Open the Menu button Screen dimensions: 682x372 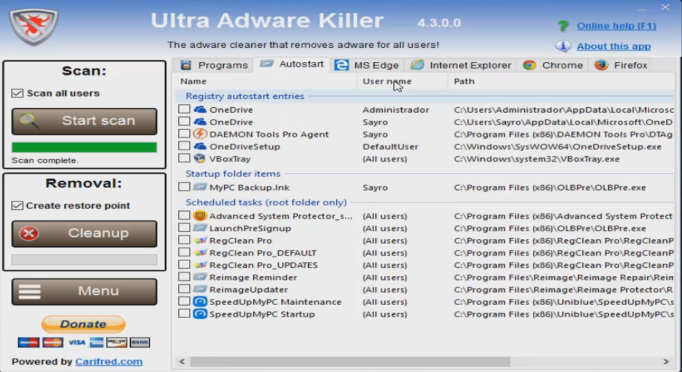pos(84,292)
